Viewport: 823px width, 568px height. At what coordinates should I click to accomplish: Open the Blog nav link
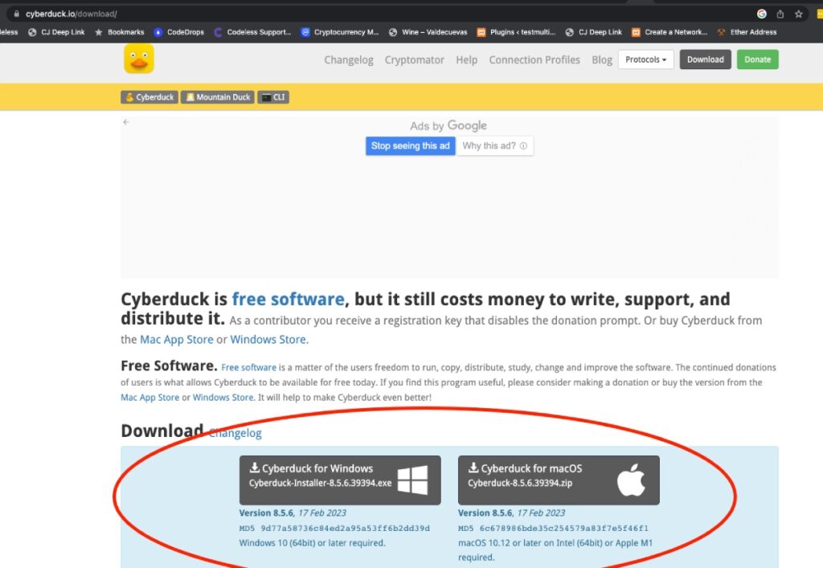pos(602,59)
